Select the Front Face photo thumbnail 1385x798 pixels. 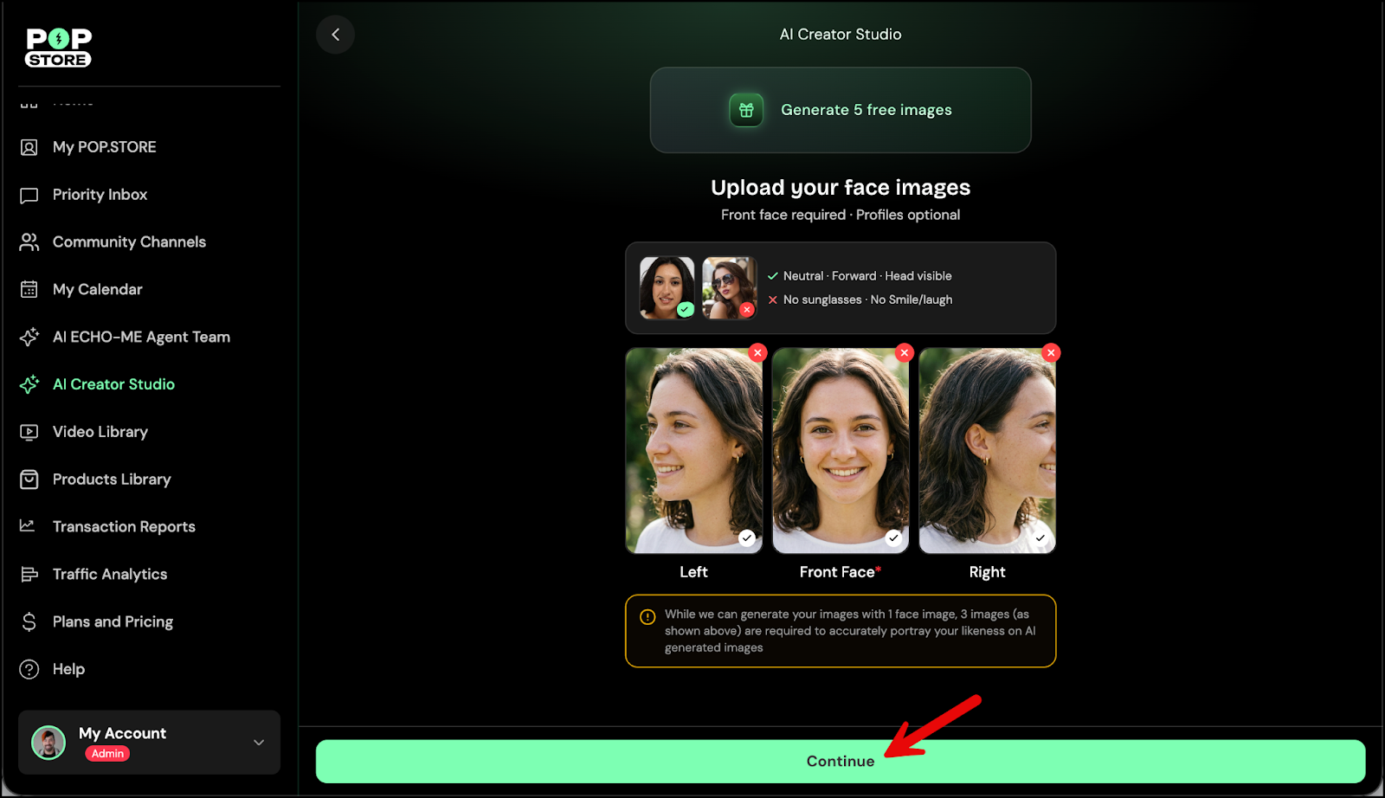(x=840, y=450)
